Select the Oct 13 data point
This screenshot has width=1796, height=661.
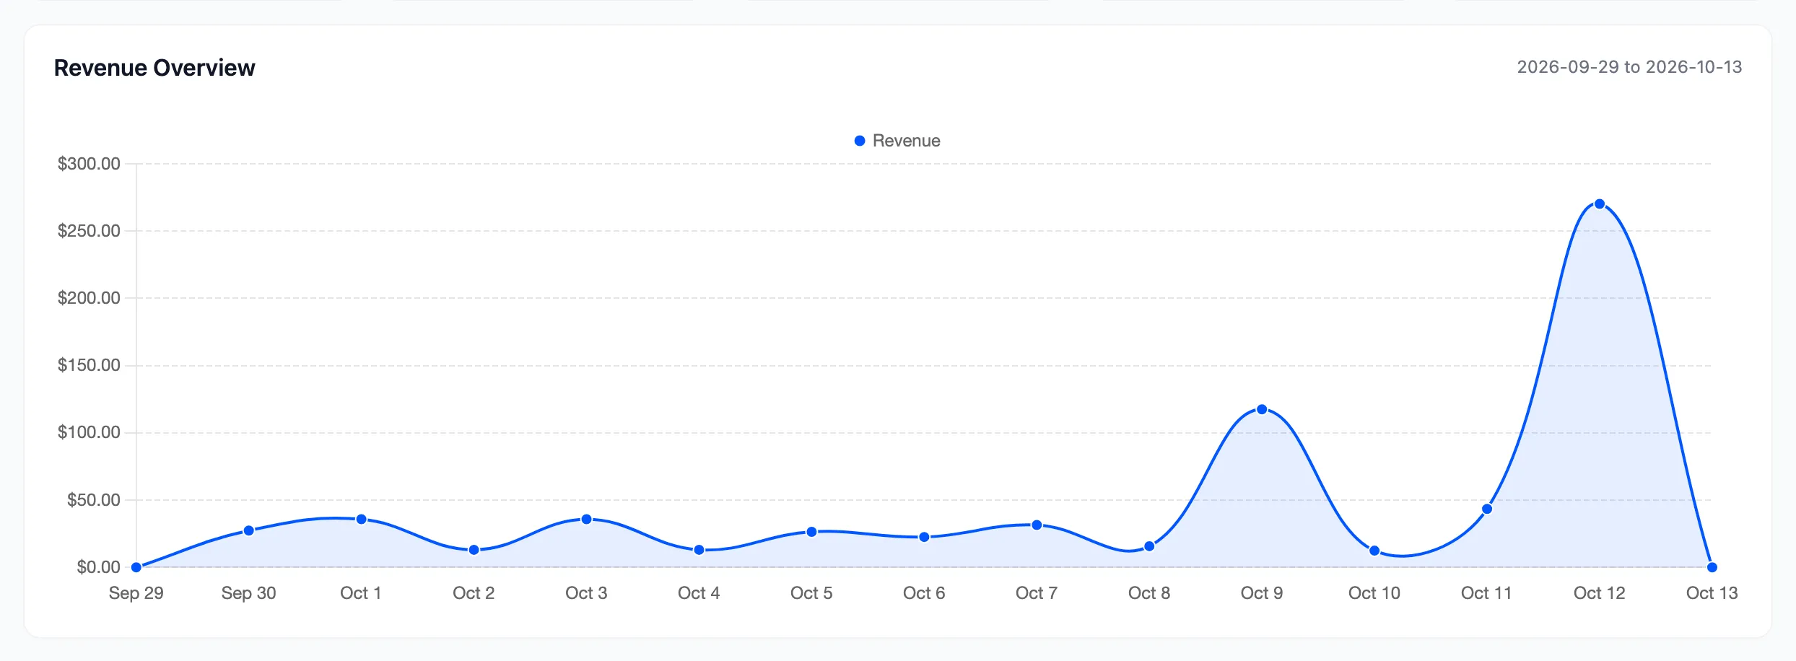click(1712, 567)
